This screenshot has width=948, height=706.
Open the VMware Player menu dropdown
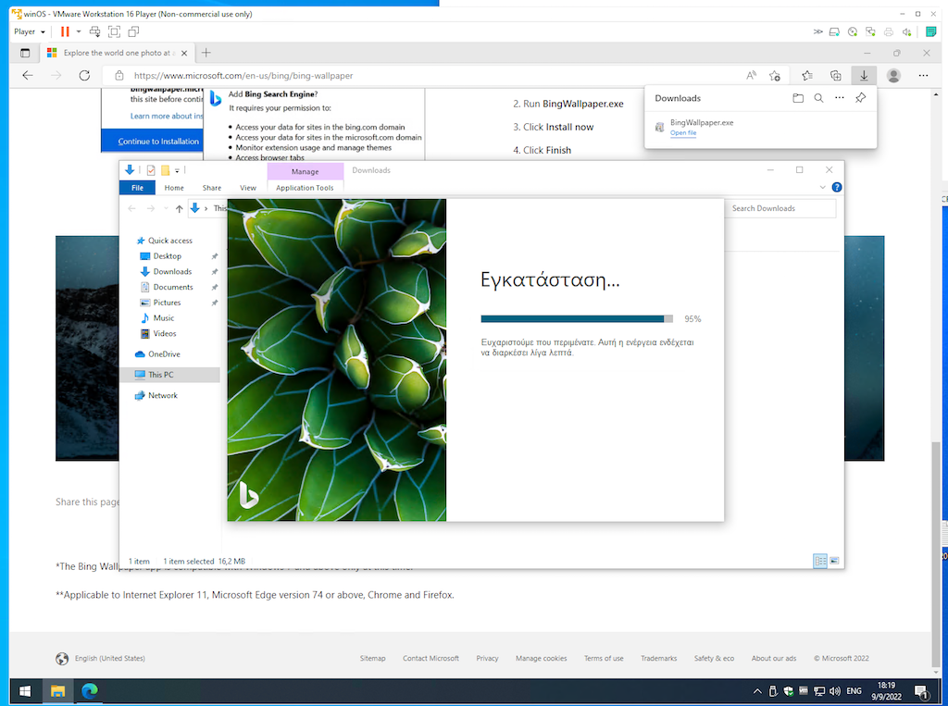click(x=30, y=31)
